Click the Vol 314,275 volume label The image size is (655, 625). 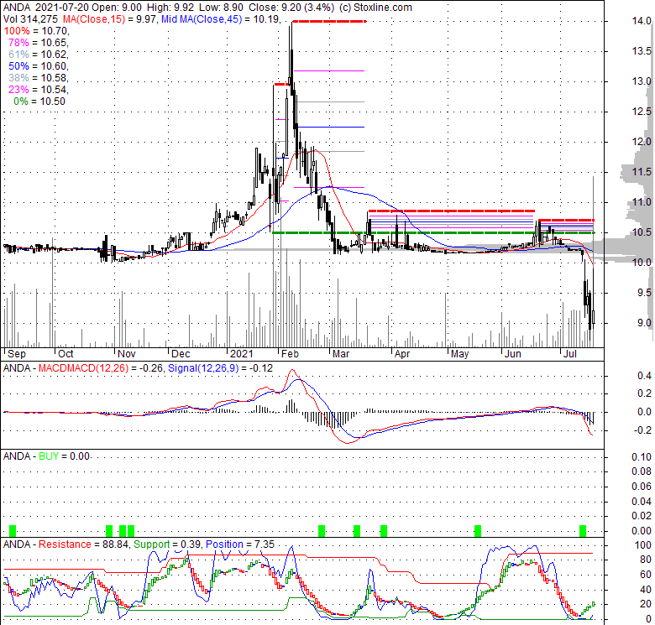coord(30,18)
